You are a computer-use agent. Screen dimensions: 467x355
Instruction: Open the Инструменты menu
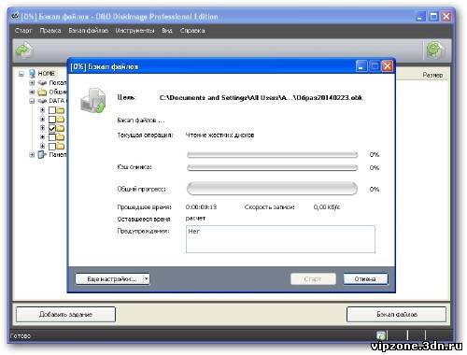(x=134, y=31)
